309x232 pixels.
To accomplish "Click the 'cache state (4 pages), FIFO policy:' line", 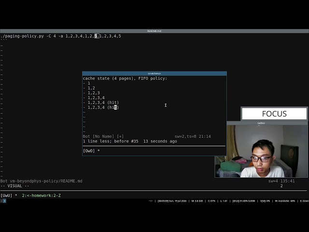I will [125, 78].
